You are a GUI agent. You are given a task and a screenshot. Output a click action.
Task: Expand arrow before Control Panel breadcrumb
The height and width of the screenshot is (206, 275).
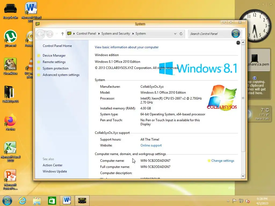click(74, 34)
